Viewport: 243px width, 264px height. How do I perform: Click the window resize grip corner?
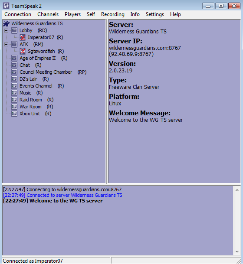click(x=239, y=261)
